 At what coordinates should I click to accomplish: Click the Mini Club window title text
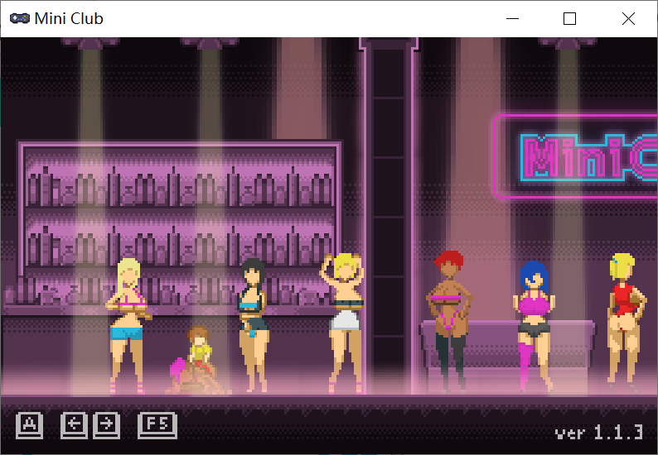tap(69, 18)
